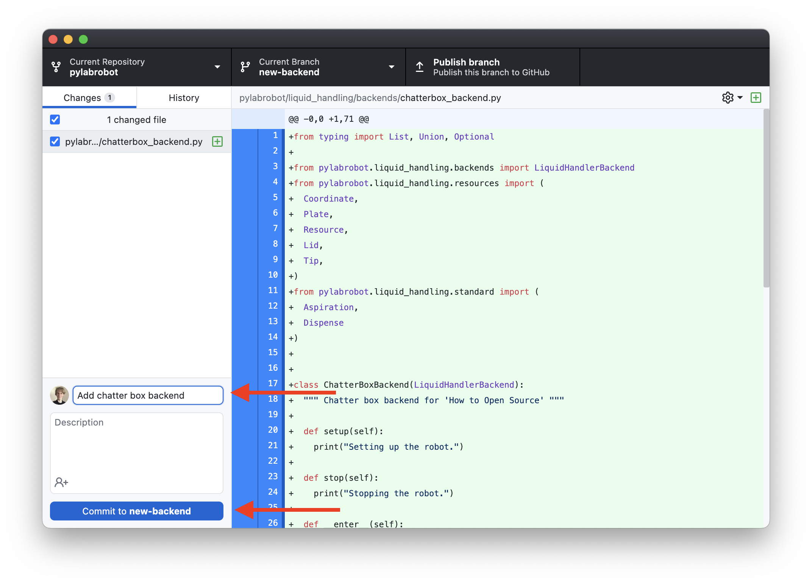
Task: Click the user avatar next to commit summary
Action: pos(59,395)
